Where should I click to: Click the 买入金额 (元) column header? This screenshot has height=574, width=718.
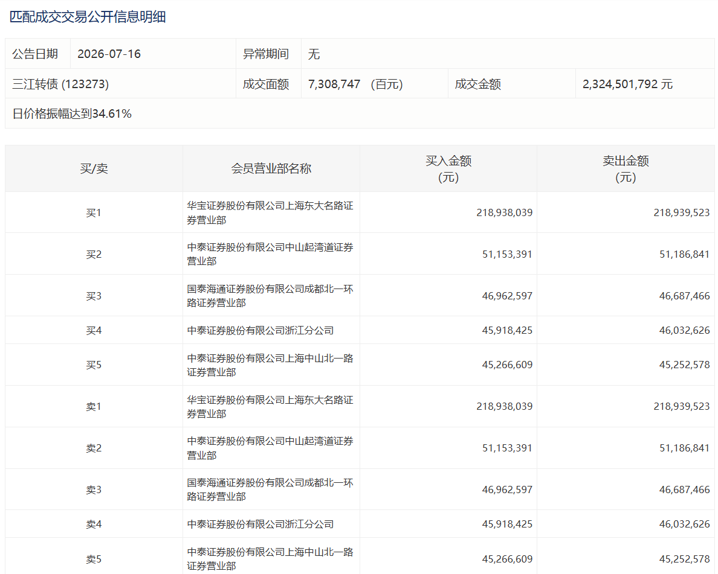click(x=448, y=169)
